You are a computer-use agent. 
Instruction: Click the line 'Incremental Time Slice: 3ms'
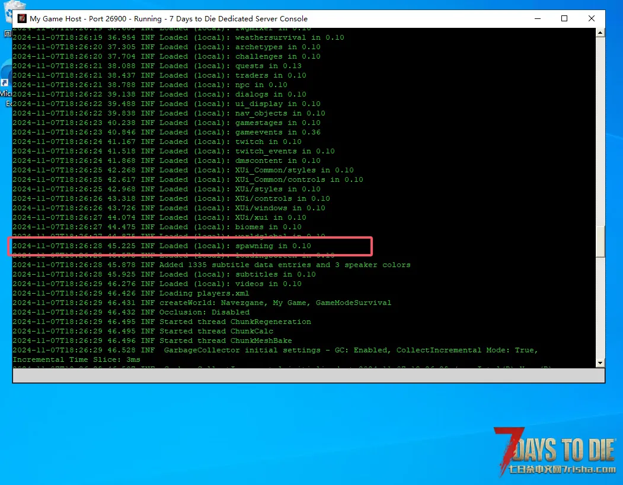76,359
